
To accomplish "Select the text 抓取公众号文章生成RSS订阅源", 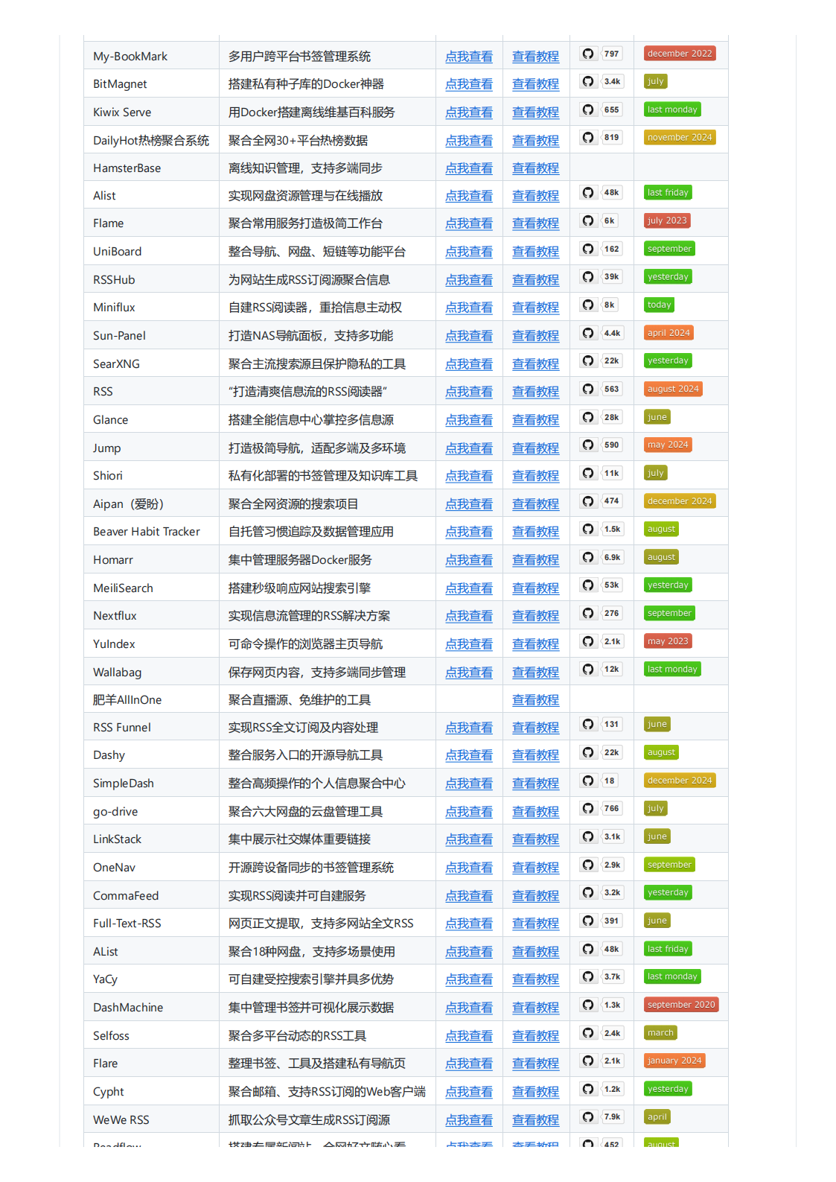I will click(x=309, y=1120).
